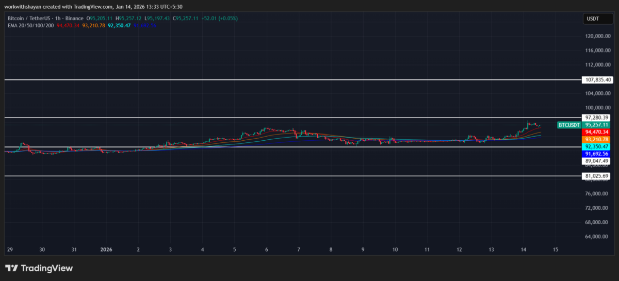Click the 97,280.39 horizontal line price label
Viewport: 619px width, 281px height.
[x=597, y=118]
